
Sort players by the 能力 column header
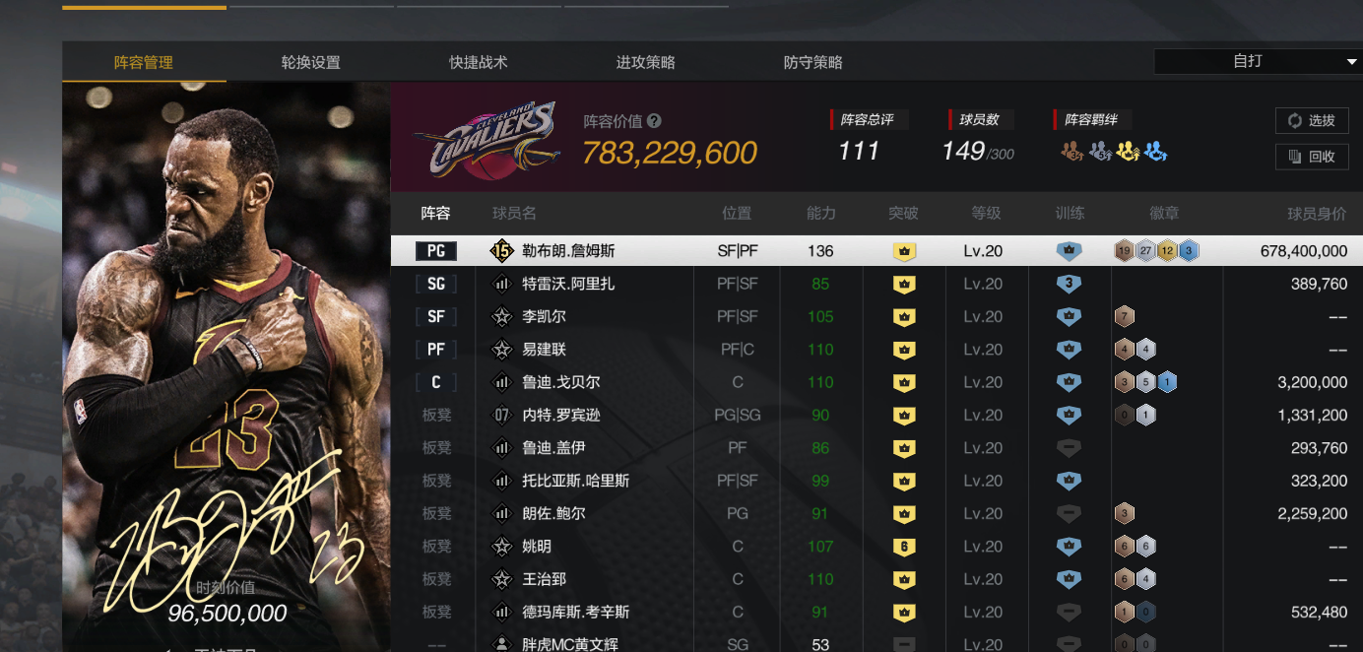click(820, 213)
